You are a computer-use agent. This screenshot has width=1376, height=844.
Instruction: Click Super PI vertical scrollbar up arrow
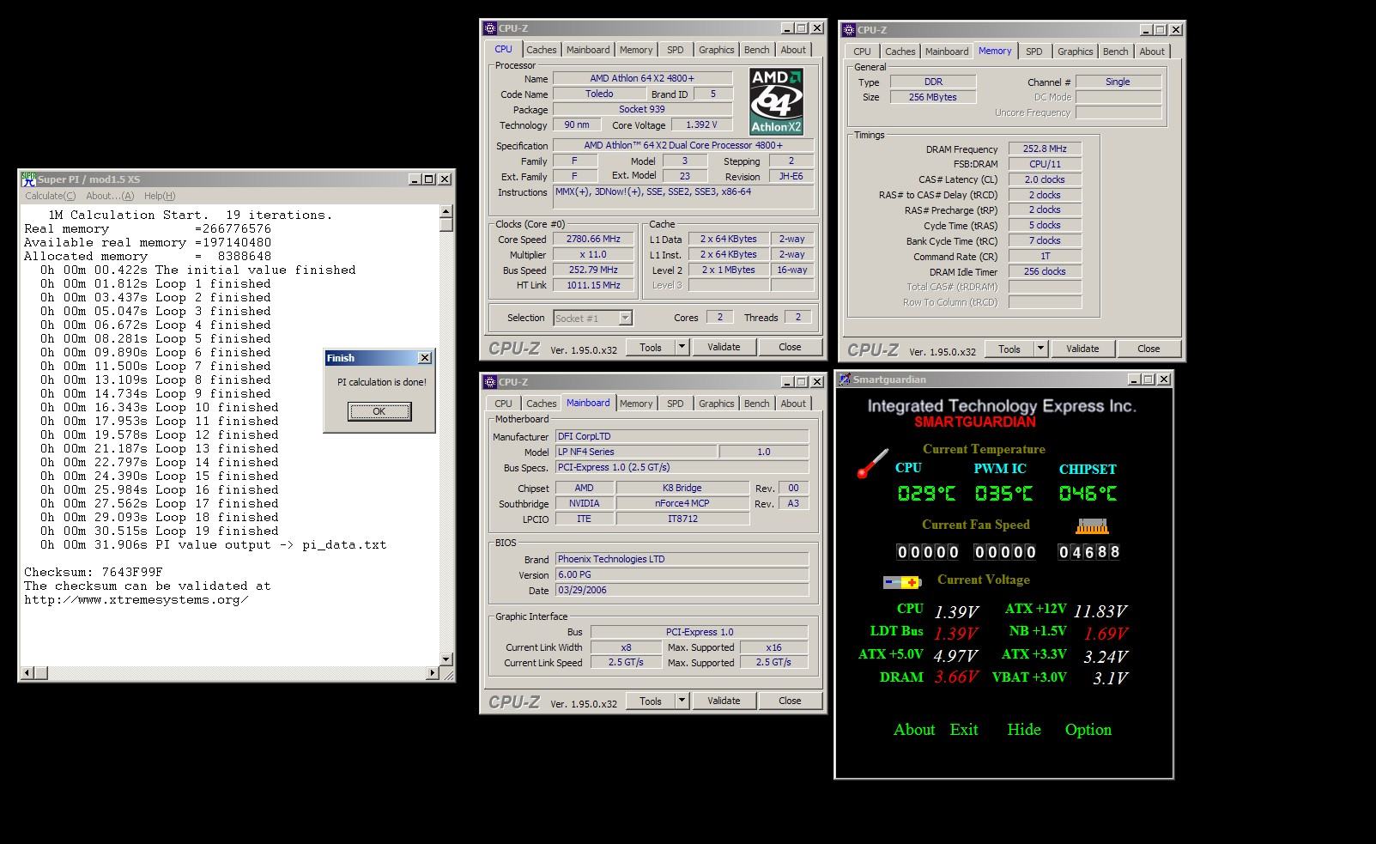tap(446, 211)
